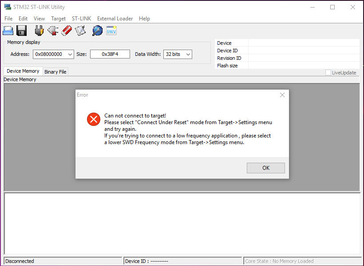Expand the Address dropdown
Image resolution: width=364 pixels, height=266 pixels.
[x=70, y=54]
